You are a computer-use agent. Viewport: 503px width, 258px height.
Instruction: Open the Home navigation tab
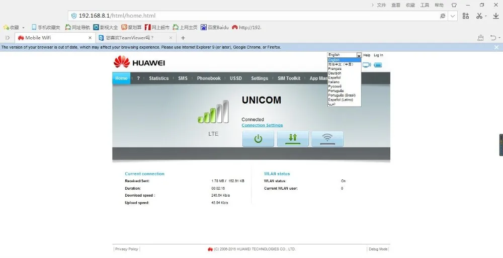[x=121, y=78]
